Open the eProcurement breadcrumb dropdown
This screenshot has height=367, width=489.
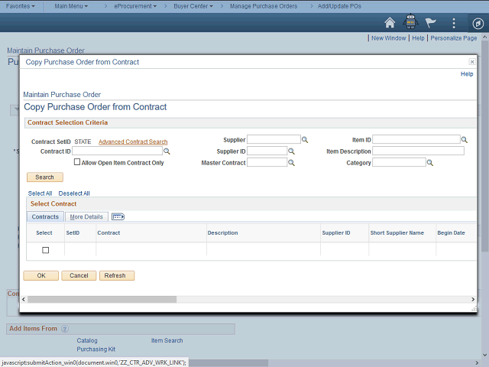pyautogui.click(x=135, y=6)
